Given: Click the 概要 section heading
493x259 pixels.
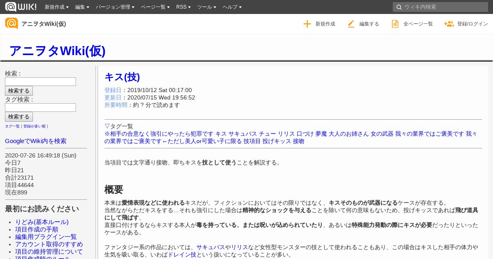Looking at the screenshot, I should (114, 190).
